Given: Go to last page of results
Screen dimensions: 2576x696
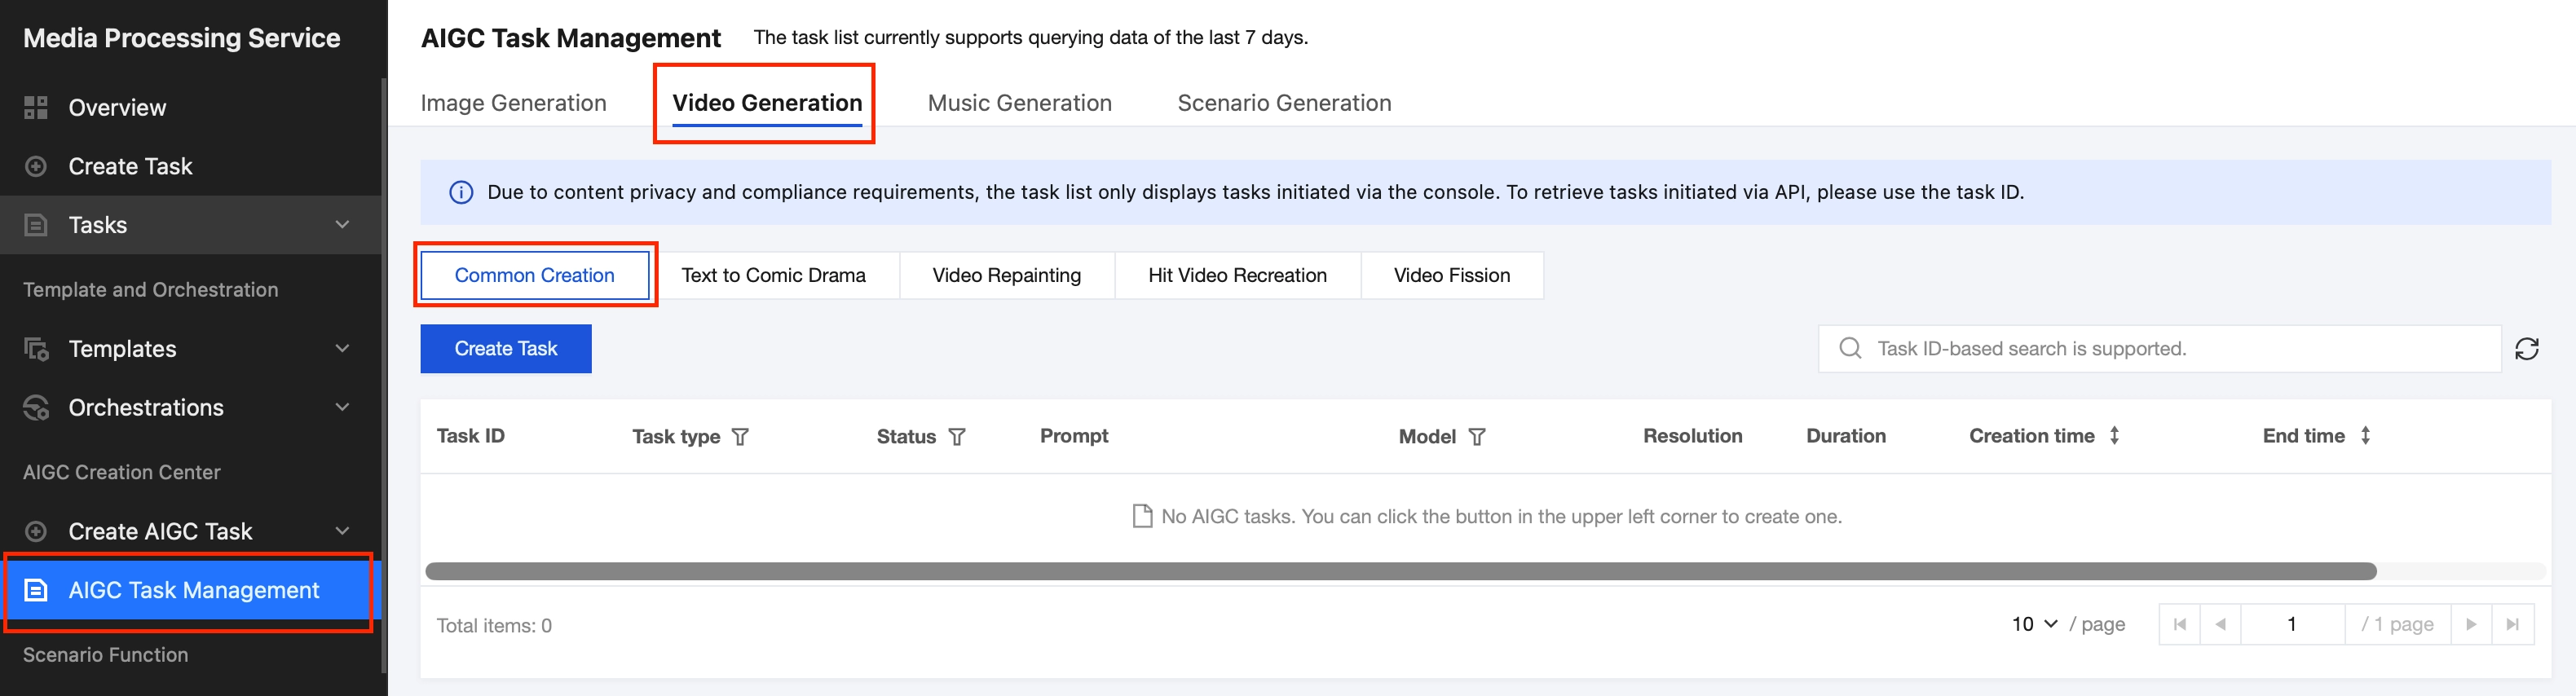Looking at the screenshot, I should [2513, 624].
